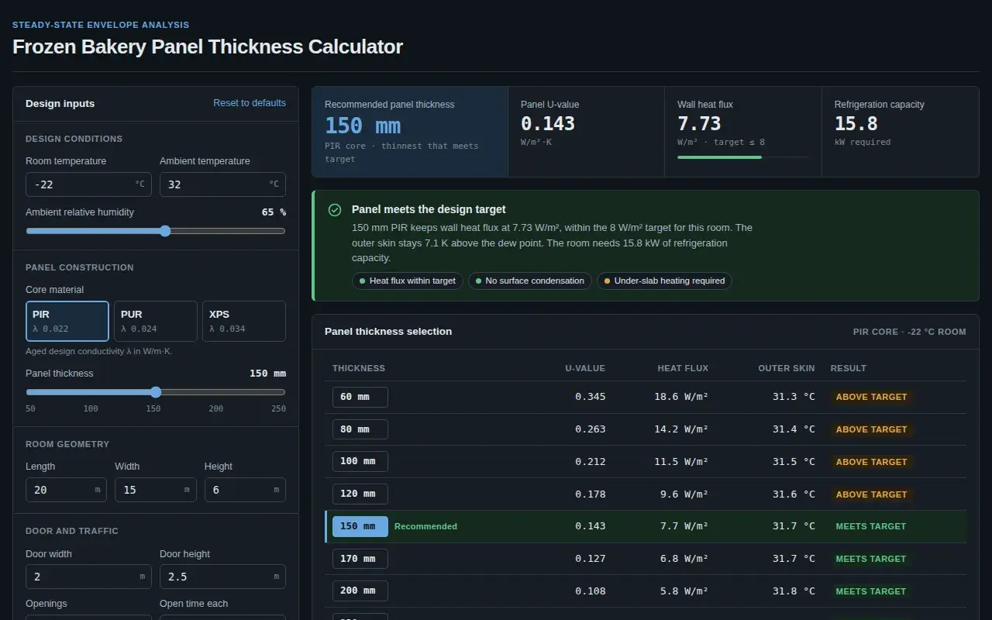
Task: Adjust the Ambient relative humidity slider
Action: click(x=156, y=231)
